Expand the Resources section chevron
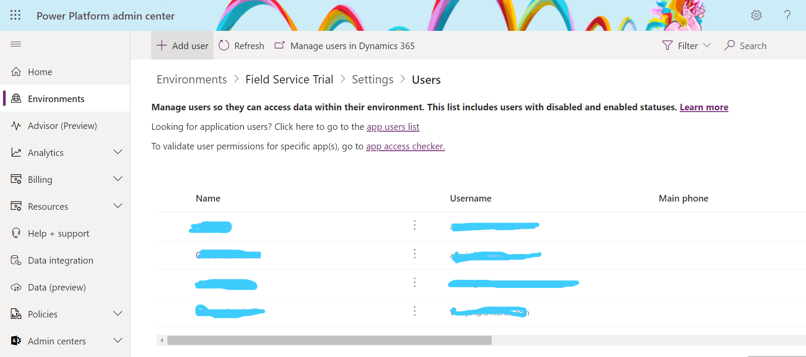Screen dimensions: 806x357 coord(118,206)
